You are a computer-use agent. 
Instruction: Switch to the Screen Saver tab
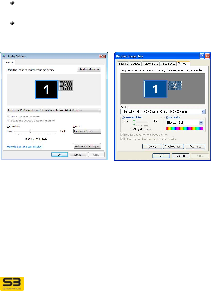click(151, 64)
